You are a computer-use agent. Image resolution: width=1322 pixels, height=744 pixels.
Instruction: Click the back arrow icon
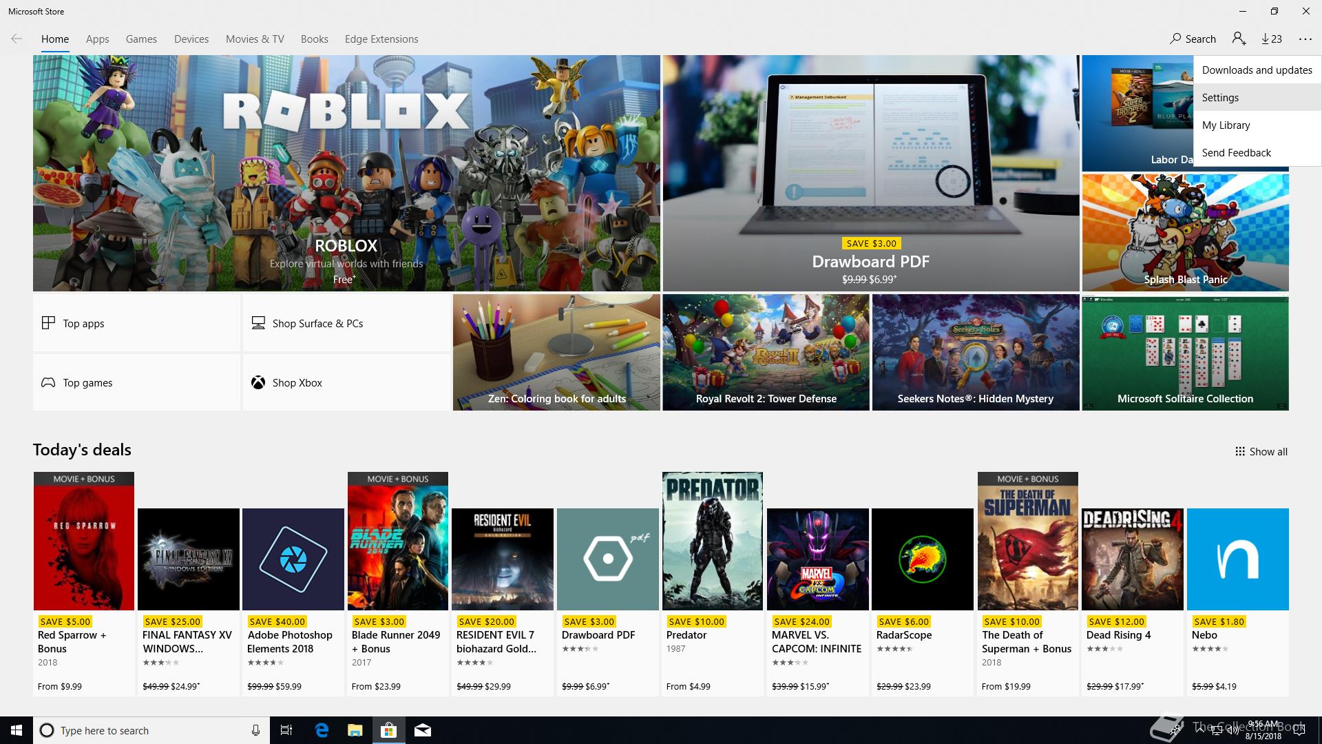pos(17,39)
